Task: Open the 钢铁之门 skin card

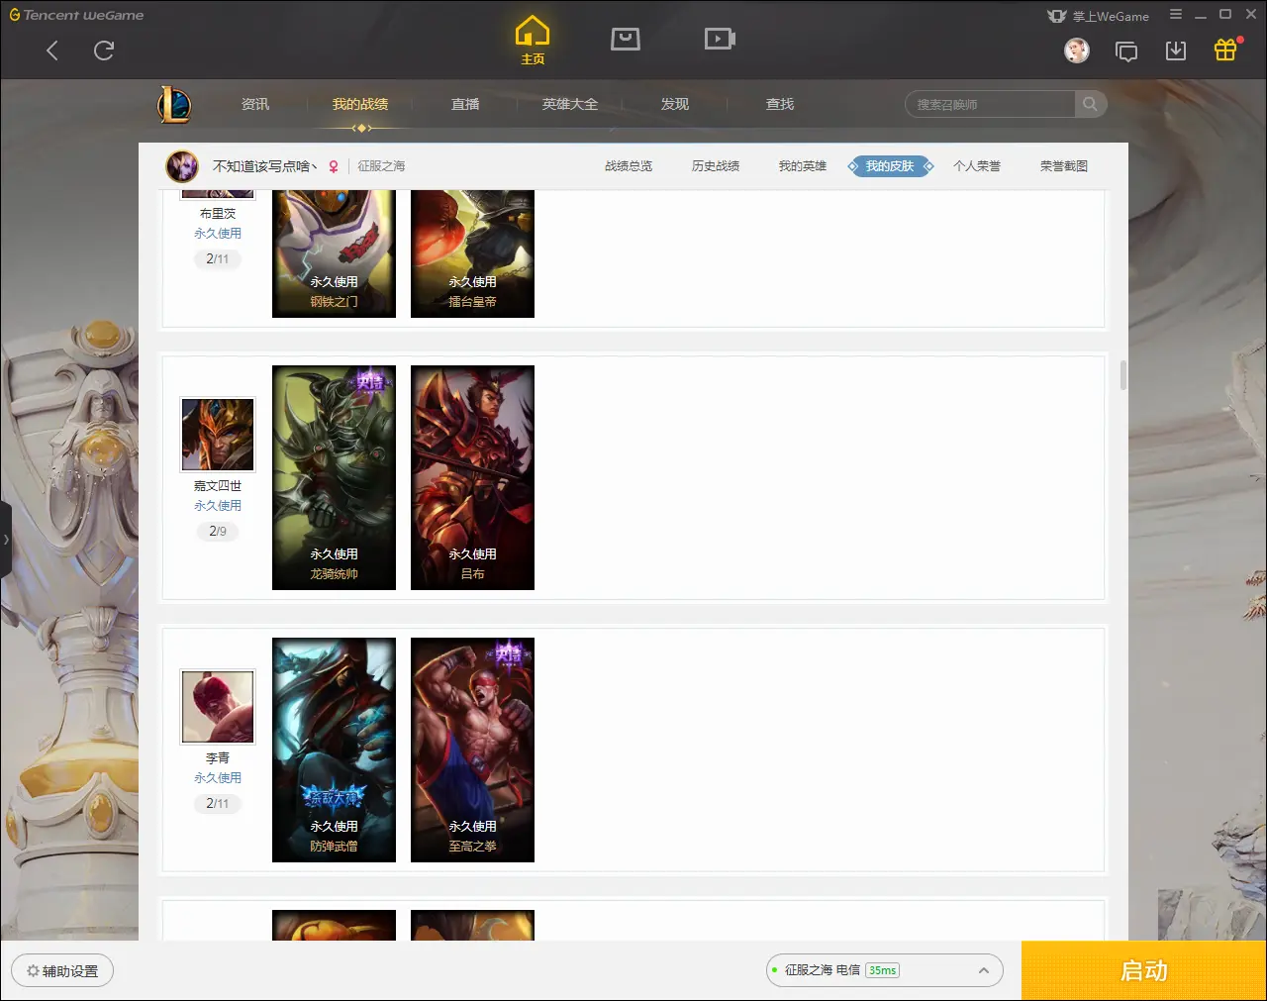Action: point(334,253)
